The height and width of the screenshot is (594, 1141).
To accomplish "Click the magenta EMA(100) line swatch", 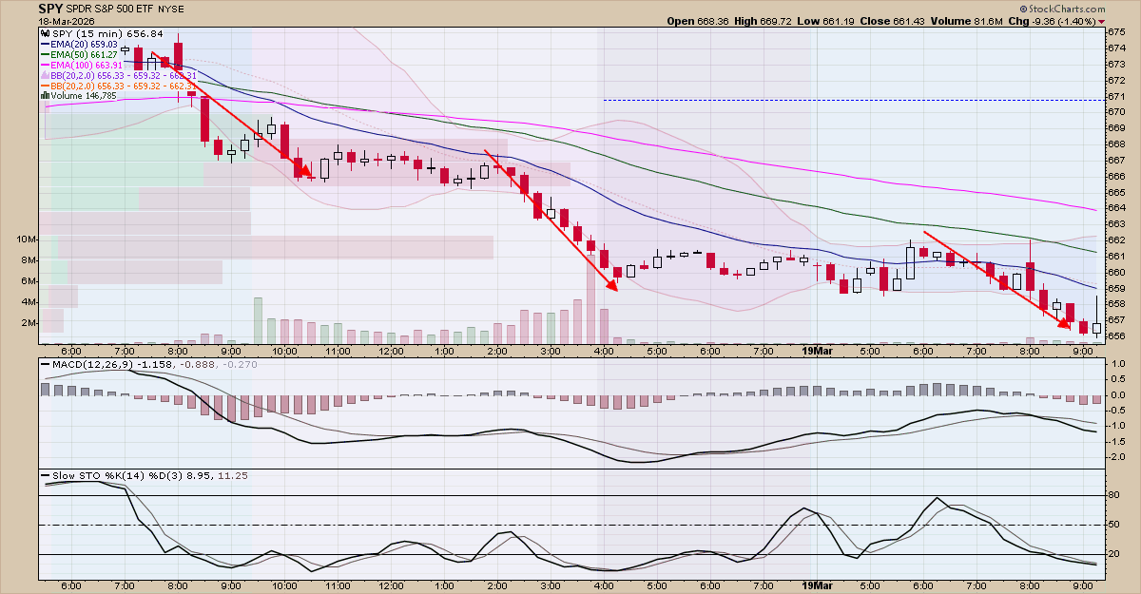I will click(x=44, y=65).
